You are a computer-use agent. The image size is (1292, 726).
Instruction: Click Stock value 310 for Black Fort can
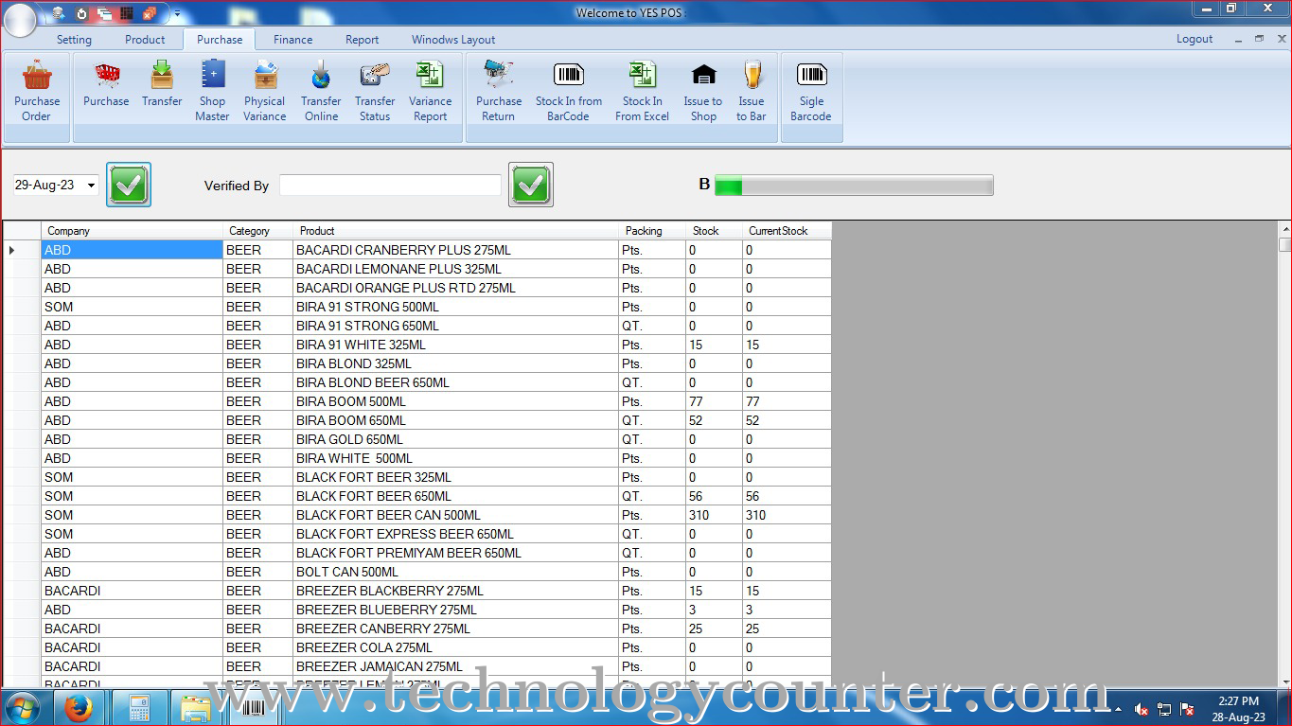click(715, 515)
